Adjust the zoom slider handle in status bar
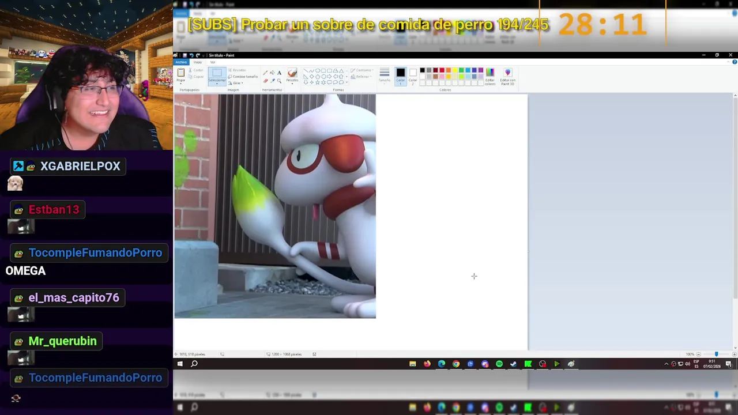The width and height of the screenshot is (738, 415). point(717,354)
